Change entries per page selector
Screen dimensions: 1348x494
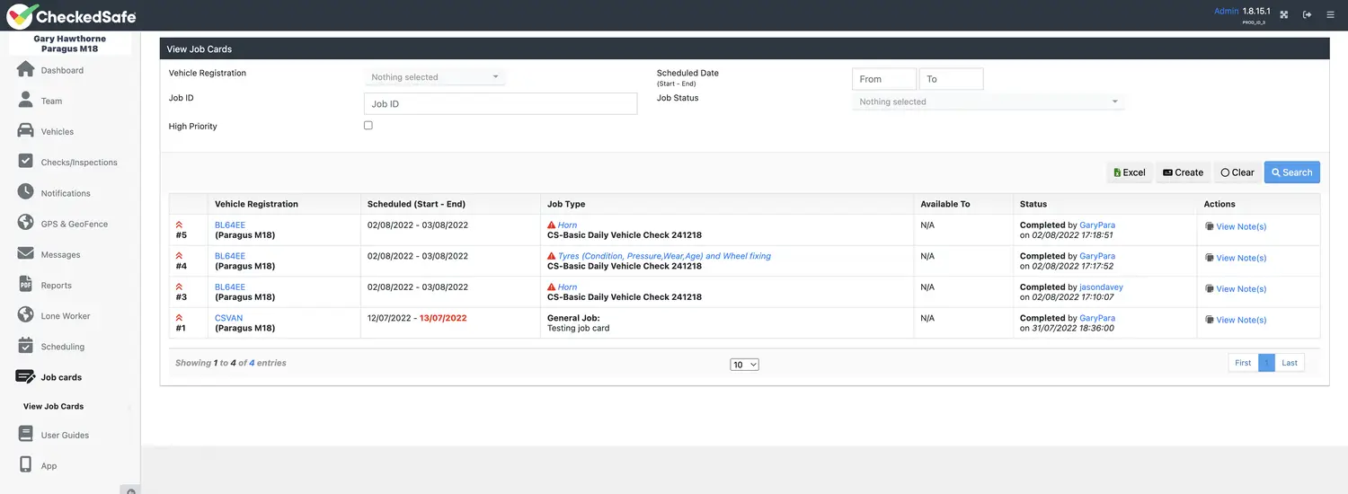744,365
